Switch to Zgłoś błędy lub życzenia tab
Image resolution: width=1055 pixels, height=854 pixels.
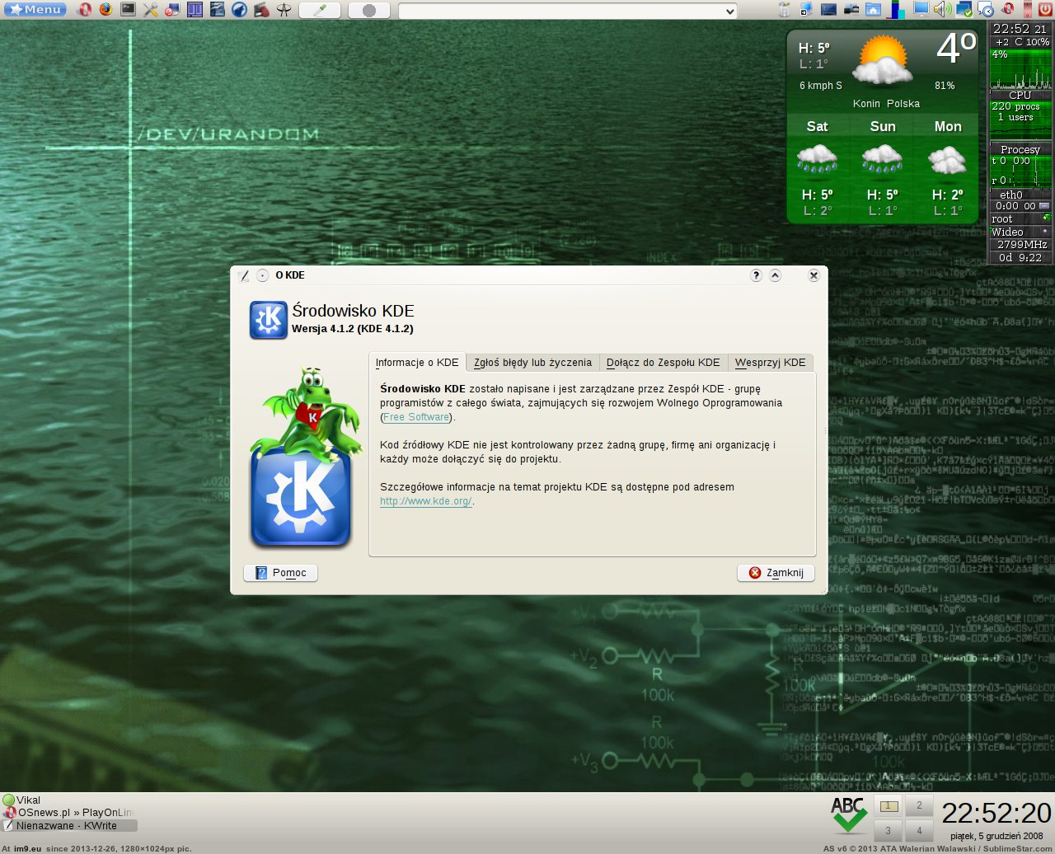(532, 363)
